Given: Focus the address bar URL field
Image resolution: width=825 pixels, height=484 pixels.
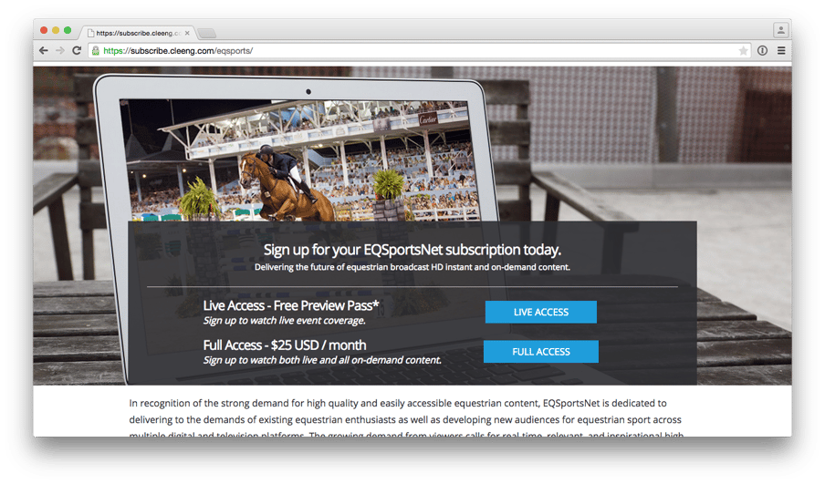Looking at the screenshot, I should pyautogui.click(x=415, y=51).
